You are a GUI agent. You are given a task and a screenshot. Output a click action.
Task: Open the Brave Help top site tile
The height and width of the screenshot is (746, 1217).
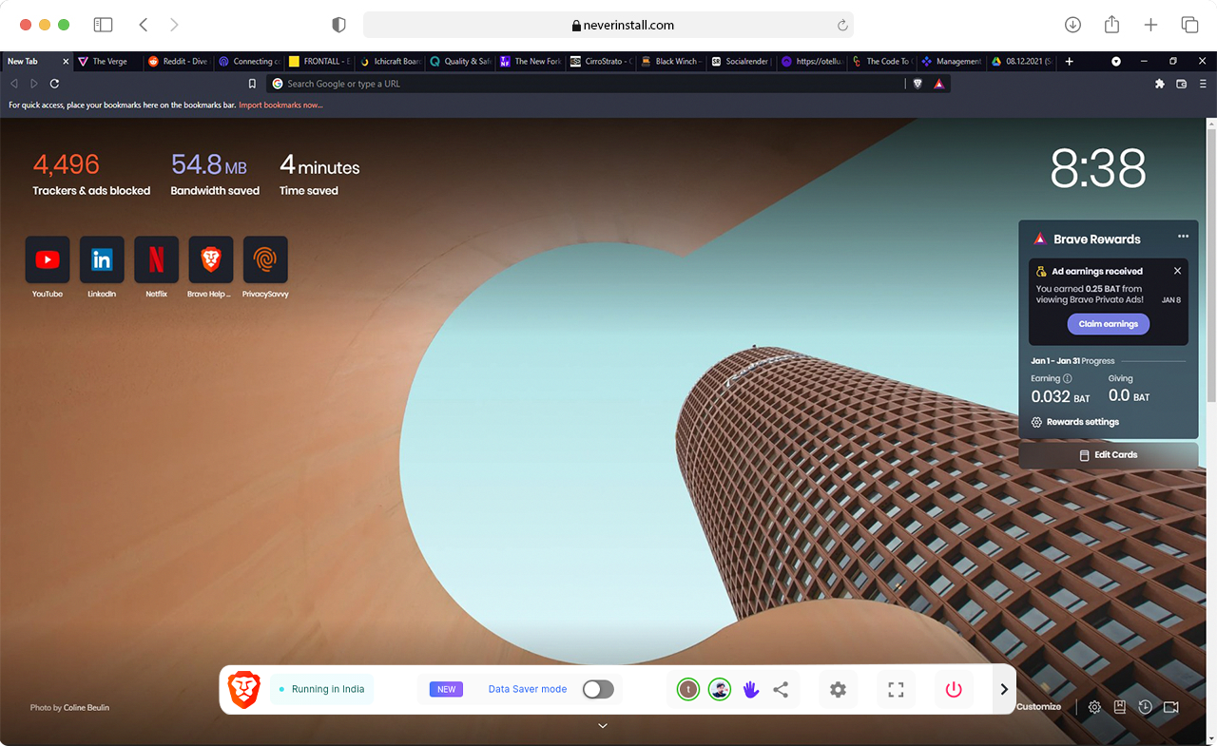coord(211,259)
